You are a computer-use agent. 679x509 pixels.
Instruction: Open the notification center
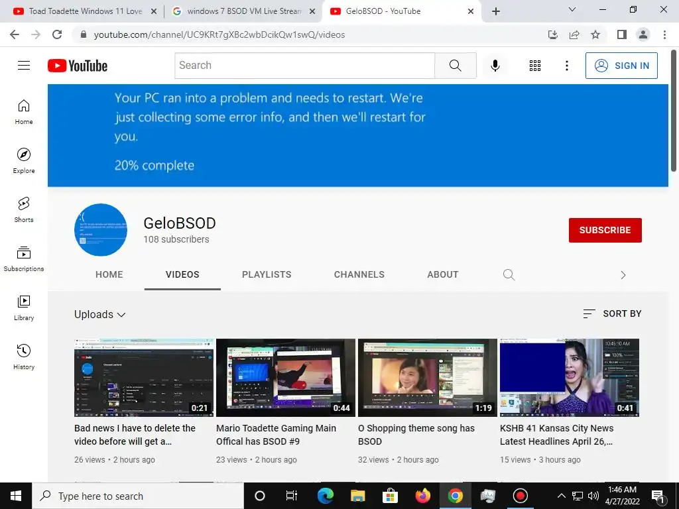click(x=658, y=496)
